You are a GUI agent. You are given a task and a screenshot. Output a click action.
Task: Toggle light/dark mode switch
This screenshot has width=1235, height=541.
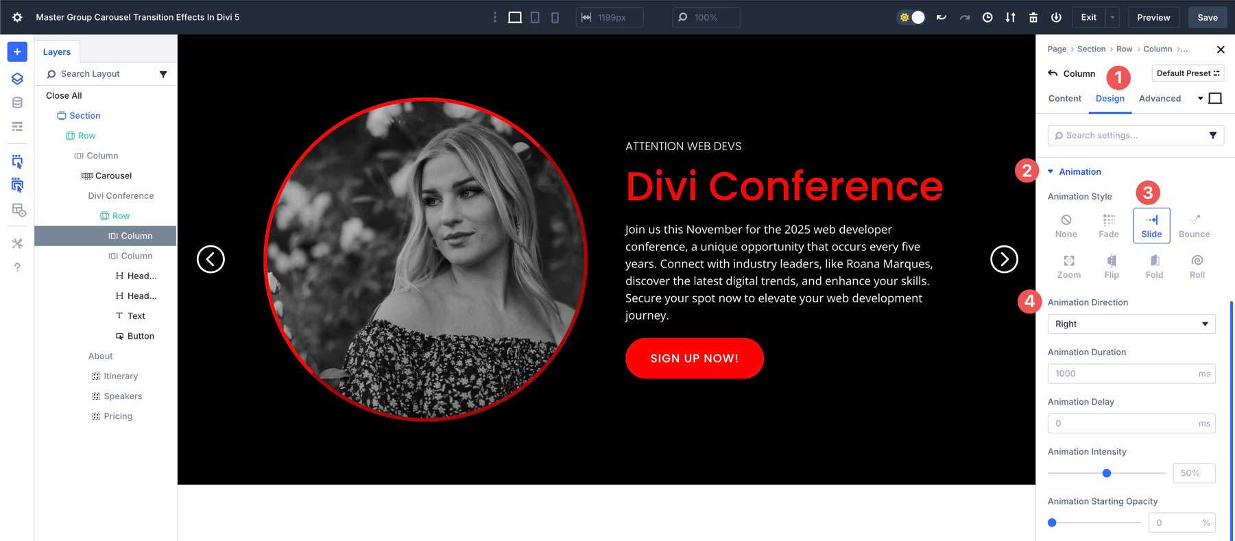click(x=912, y=17)
